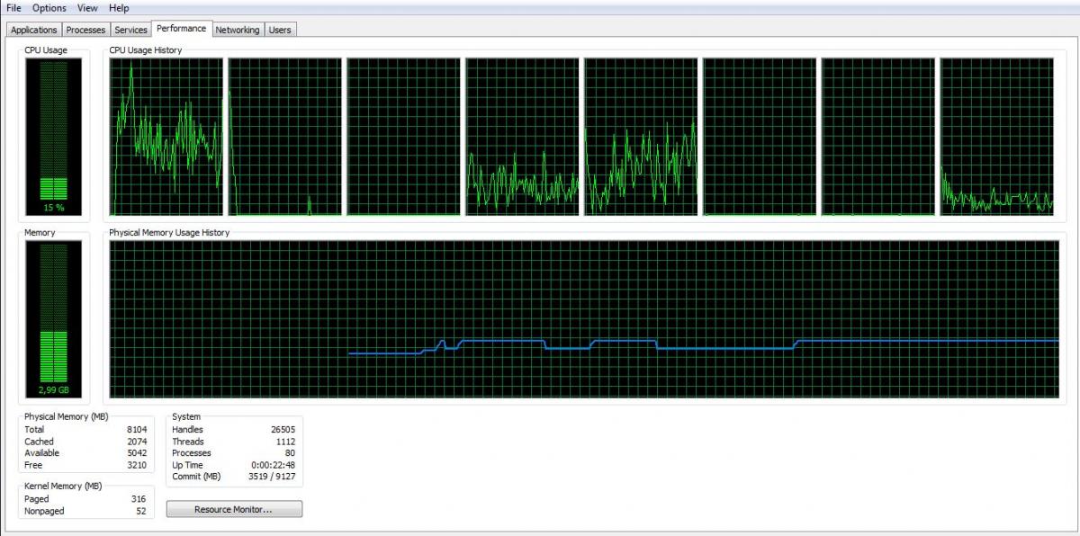1080x536 pixels.
Task: Open the Help menu
Action: coord(119,8)
